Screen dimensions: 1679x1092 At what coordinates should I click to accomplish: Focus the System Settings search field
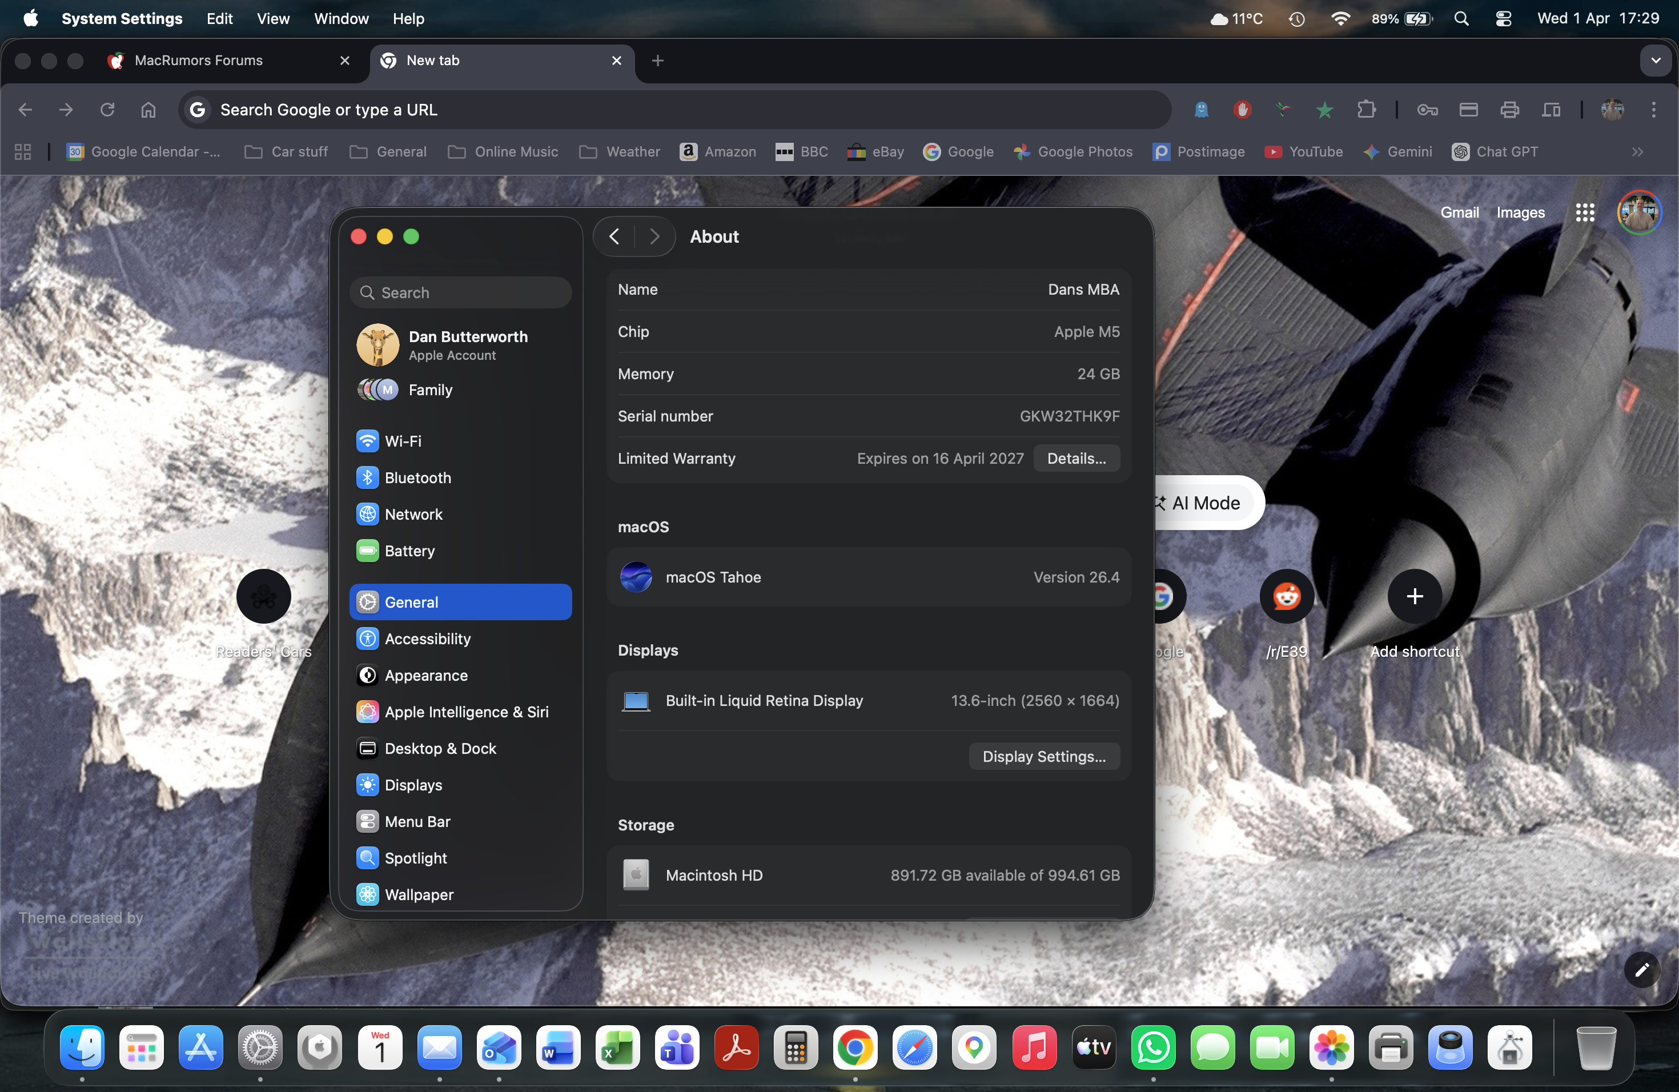[461, 293]
